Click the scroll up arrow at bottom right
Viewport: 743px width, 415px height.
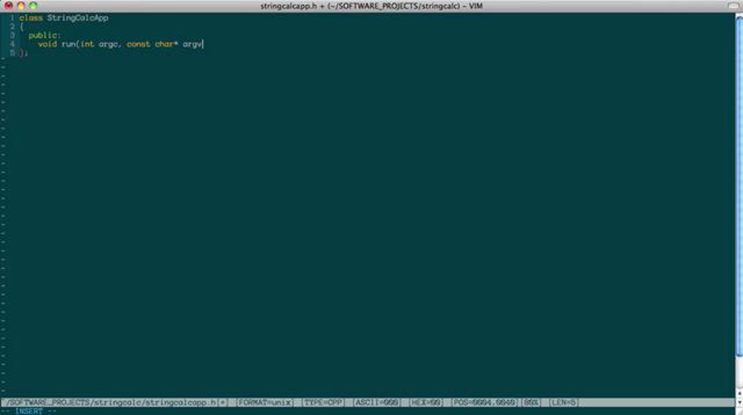[x=739, y=393]
